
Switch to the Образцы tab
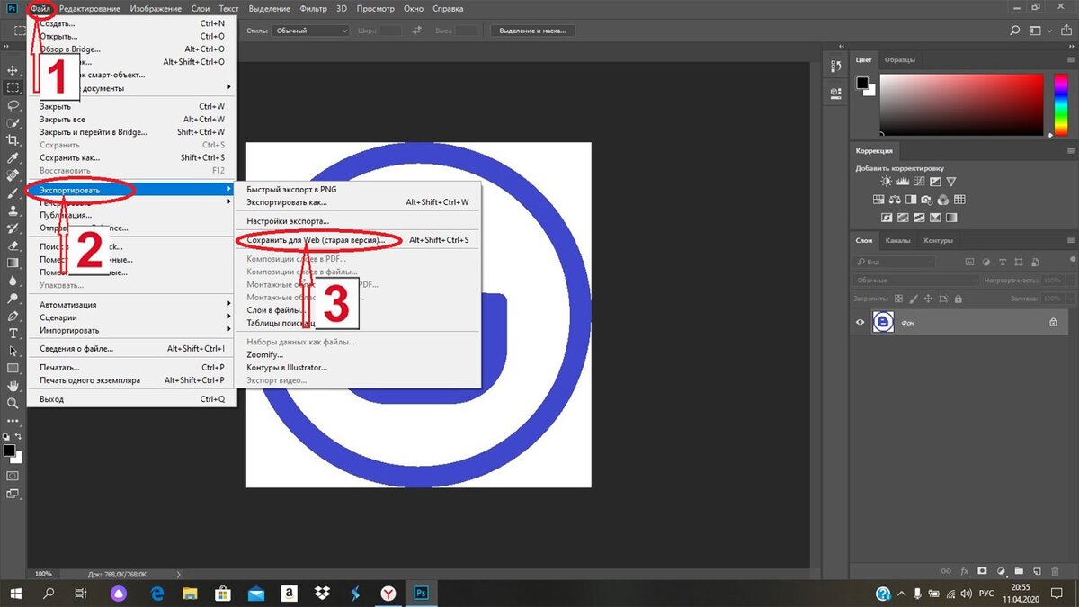pyautogui.click(x=900, y=59)
